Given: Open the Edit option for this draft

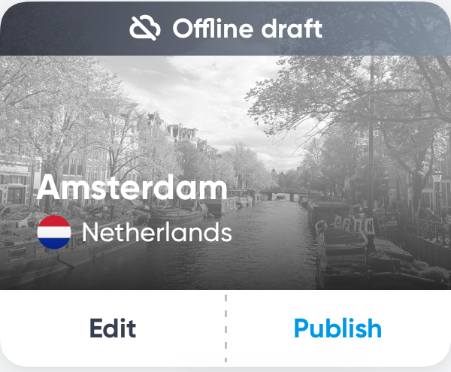Looking at the screenshot, I should (113, 328).
